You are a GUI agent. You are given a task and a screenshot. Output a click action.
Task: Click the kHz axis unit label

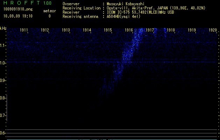[x=3, y=28]
